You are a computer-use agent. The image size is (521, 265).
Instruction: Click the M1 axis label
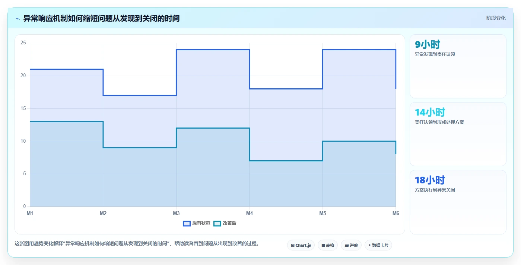tap(30, 213)
